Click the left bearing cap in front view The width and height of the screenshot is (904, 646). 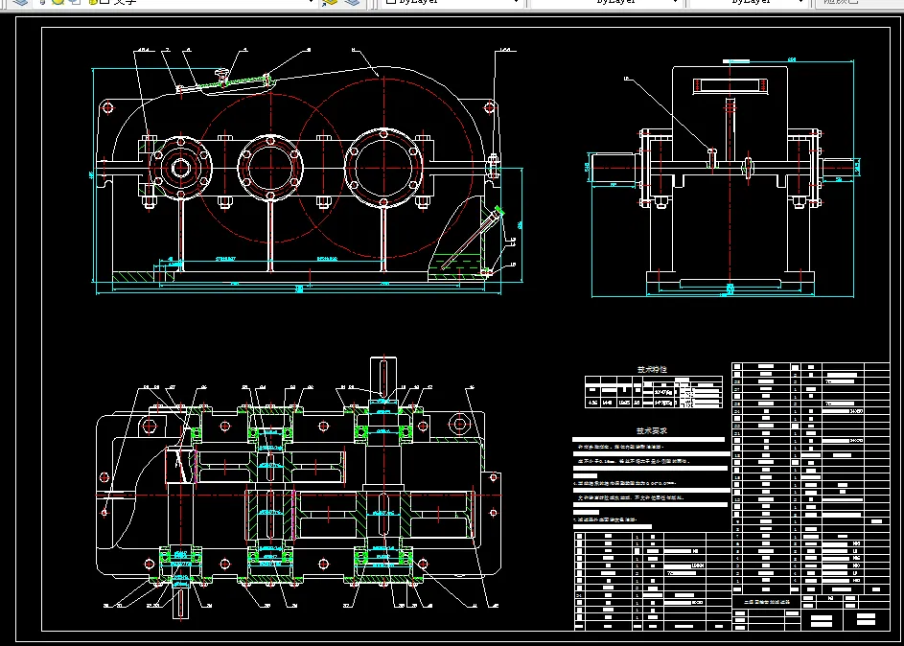181,169
